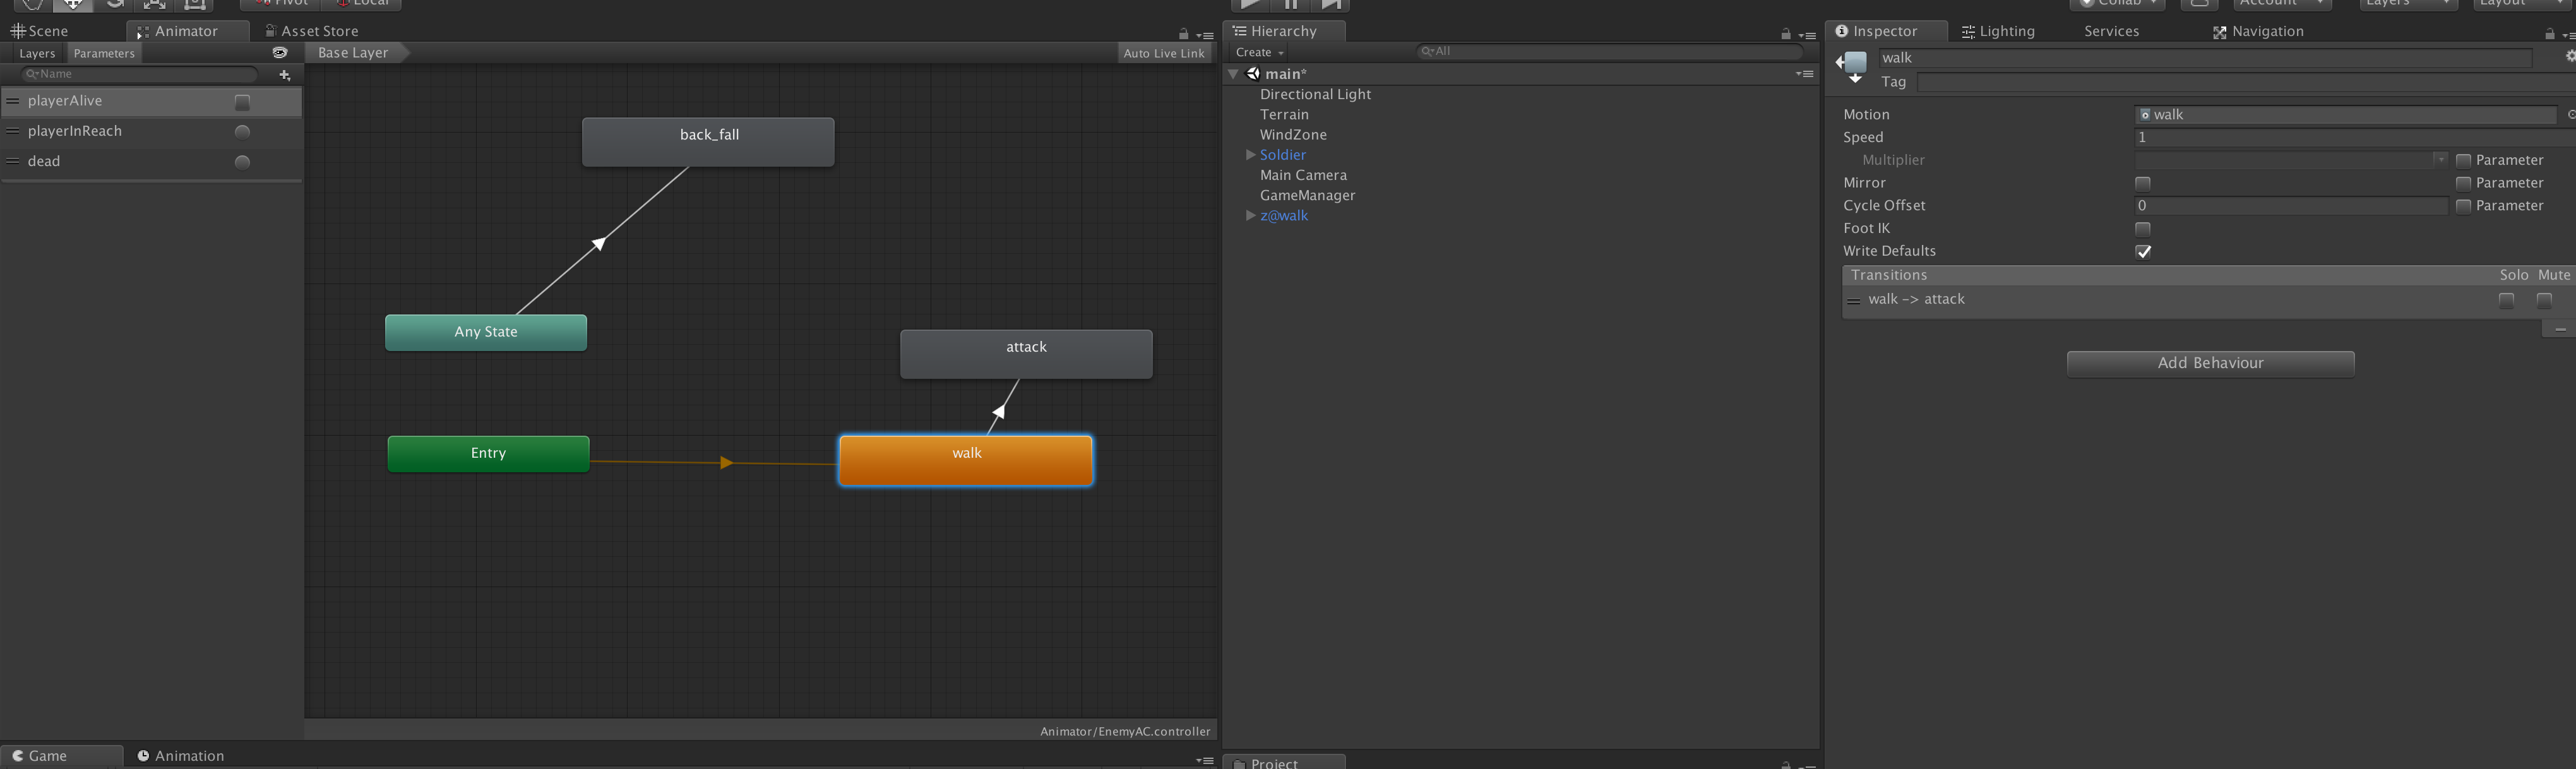Click the plus icon to add a parameter
This screenshot has height=769, width=2576.
click(285, 75)
